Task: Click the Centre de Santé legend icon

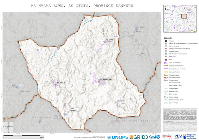Action: 166,46
